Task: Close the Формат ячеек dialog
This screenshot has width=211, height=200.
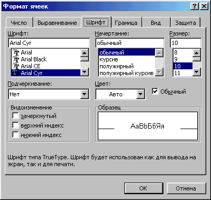Action: 204,6
